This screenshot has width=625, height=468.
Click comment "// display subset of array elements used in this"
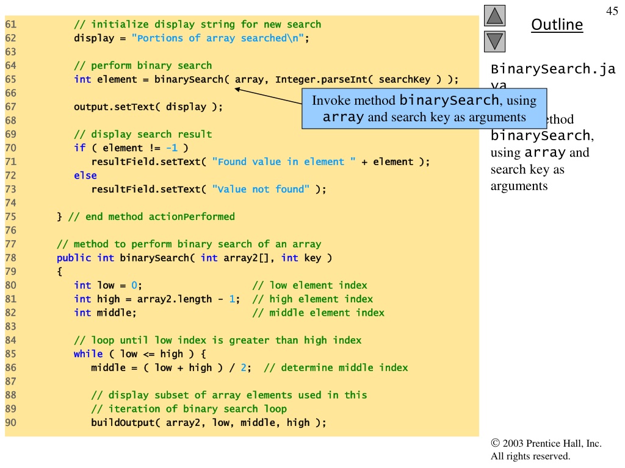(x=229, y=395)
